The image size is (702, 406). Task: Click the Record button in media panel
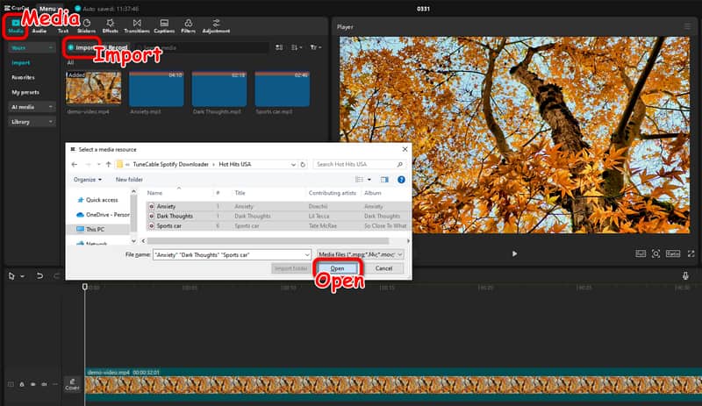tap(116, 47)
